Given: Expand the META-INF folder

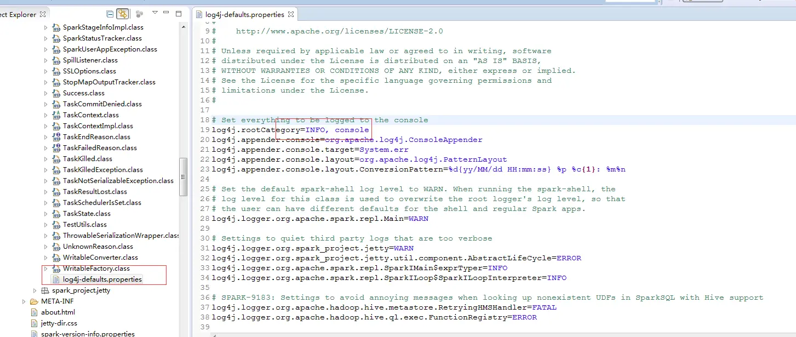Looking at the screenshot, I should point(24,301).
